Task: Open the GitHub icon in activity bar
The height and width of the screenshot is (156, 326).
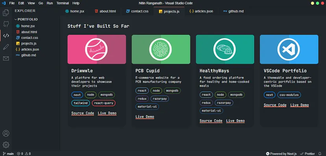Action: [x=6, y=24]
